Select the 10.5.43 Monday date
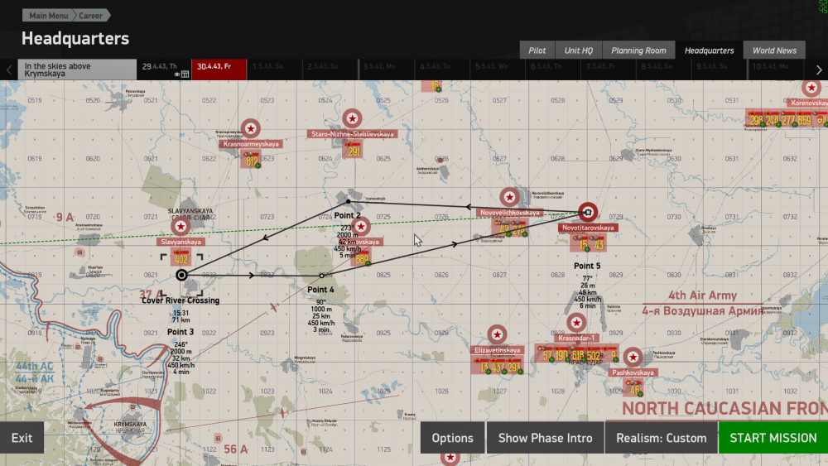This screenshot has height=466, width=828. click(x=775, y=70)
